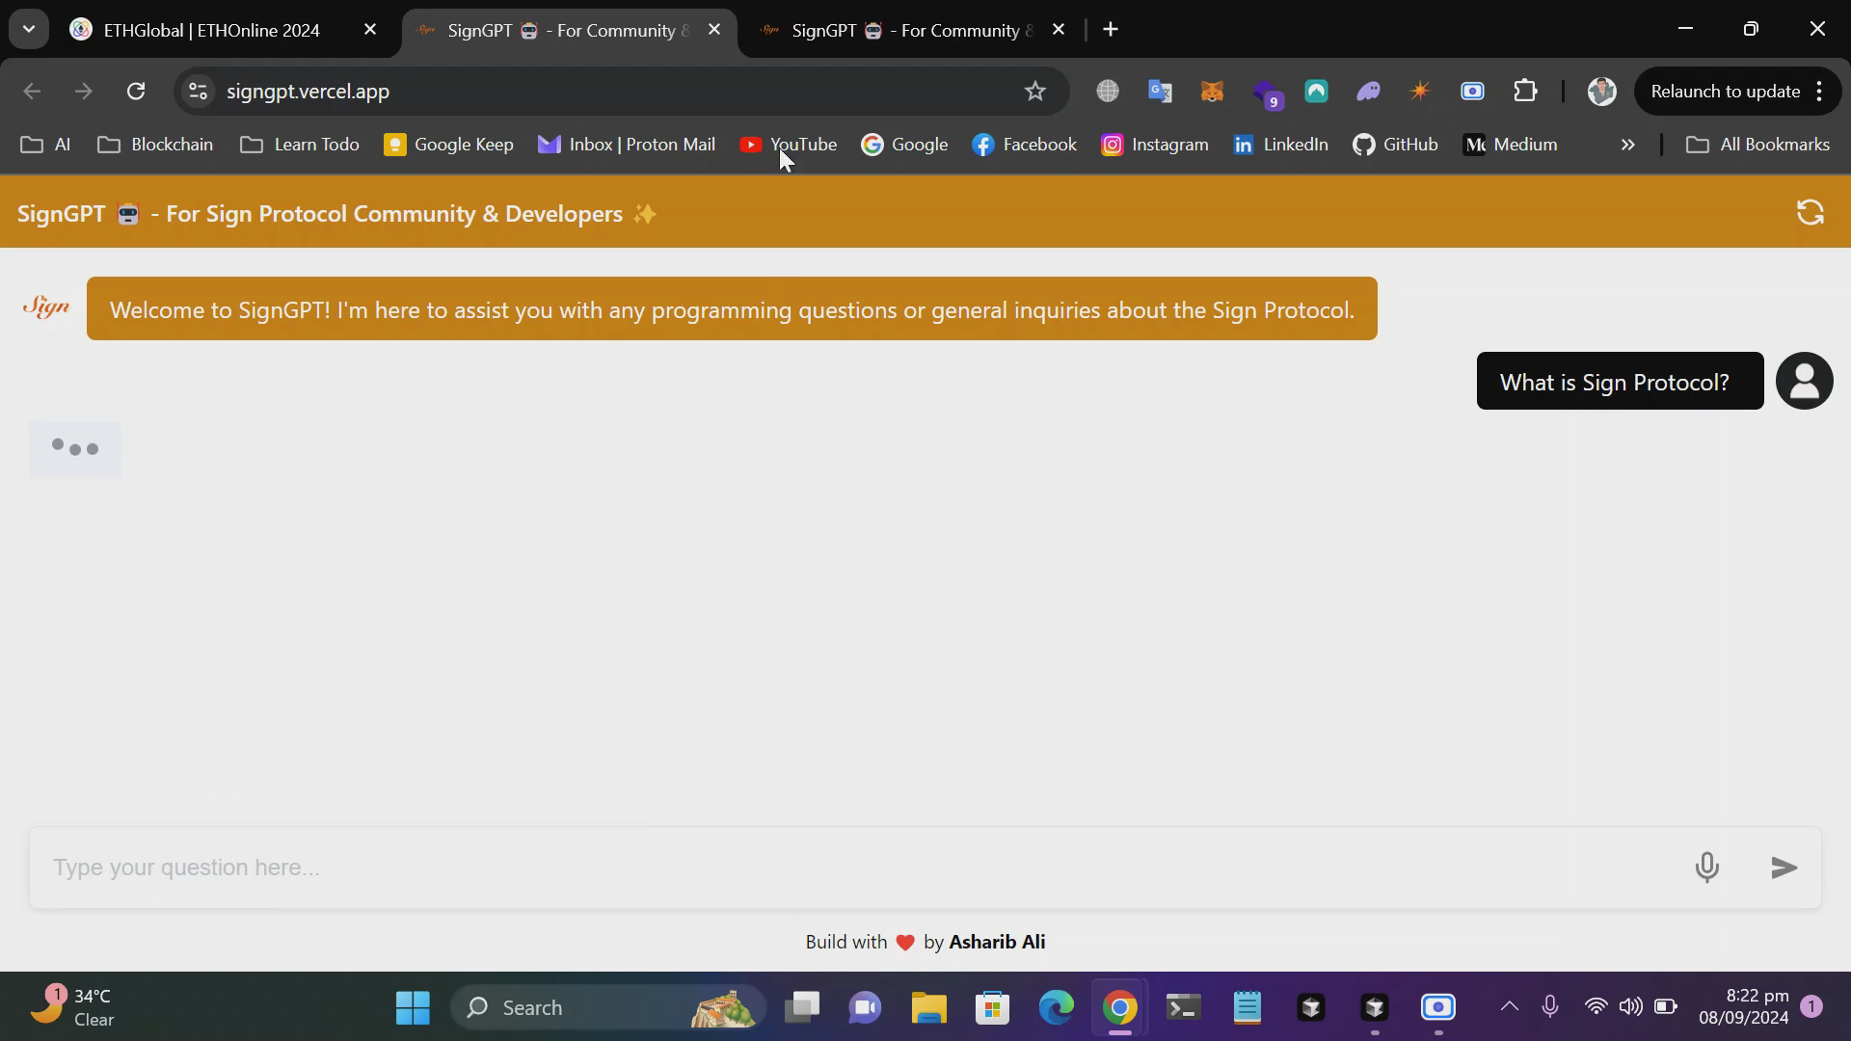Open the Blockchain bookmarks folder
The height and width of the screenshot is (1041, 1851).
tap(155, 145)
